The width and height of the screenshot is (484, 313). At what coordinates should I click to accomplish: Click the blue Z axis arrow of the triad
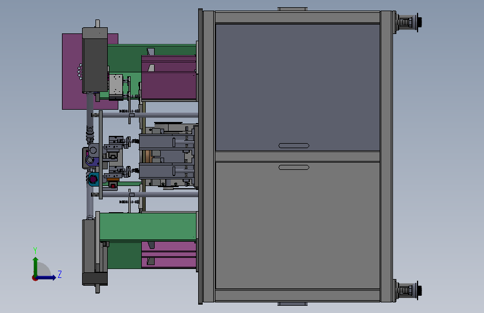[46, 277]
